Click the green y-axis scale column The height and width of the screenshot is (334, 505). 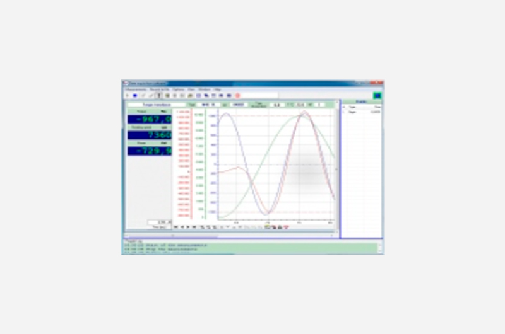199,165
